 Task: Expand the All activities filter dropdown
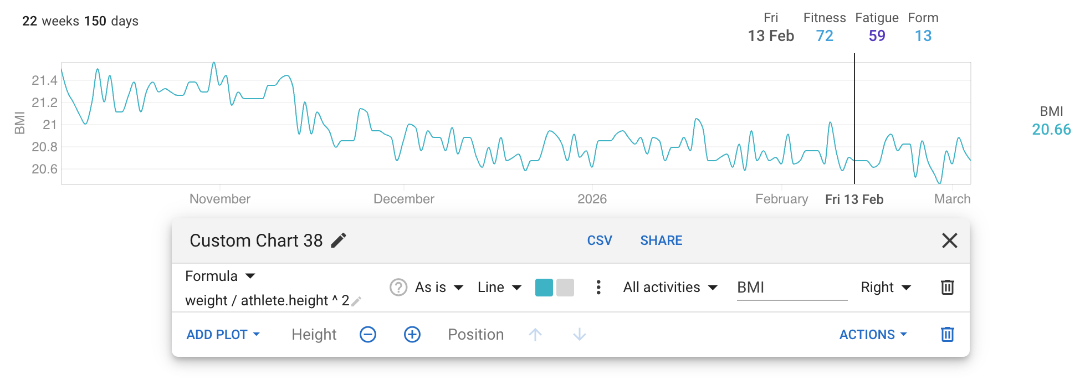point(669,288)
